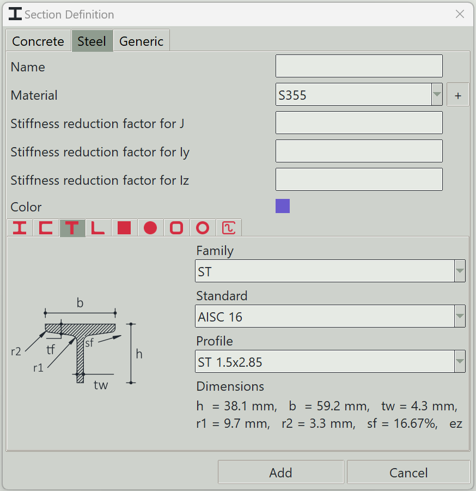Click the stiffness reduction factor Iz field
476x491 pixels.
point(359,179)
